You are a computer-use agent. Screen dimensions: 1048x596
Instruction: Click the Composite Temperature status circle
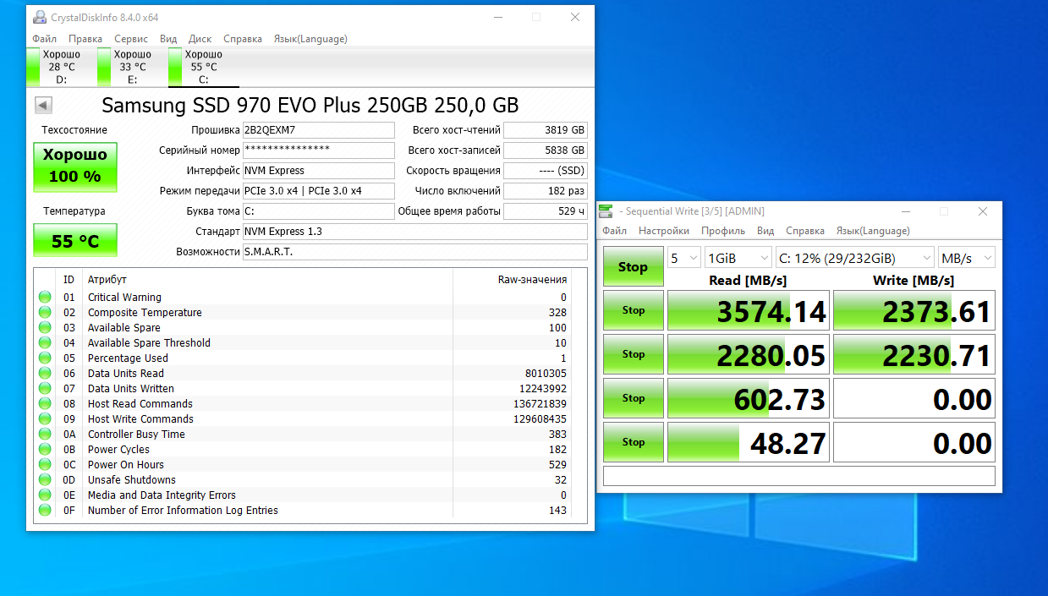(x=44, y=313)
